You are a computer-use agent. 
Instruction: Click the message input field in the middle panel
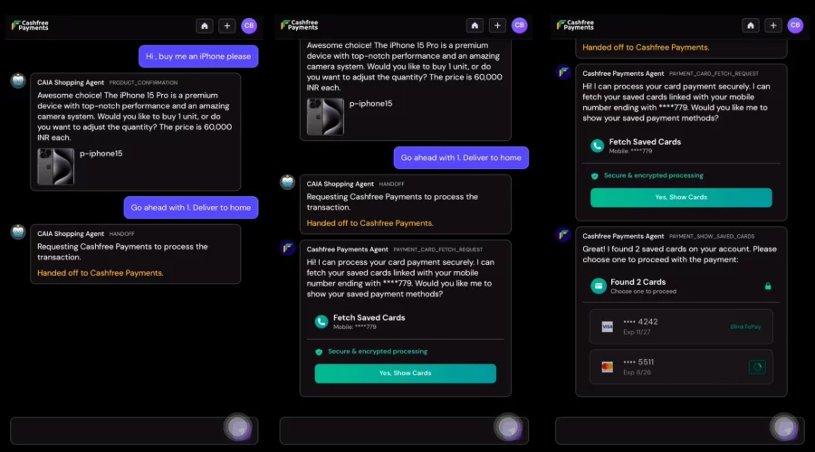(386, 430)
